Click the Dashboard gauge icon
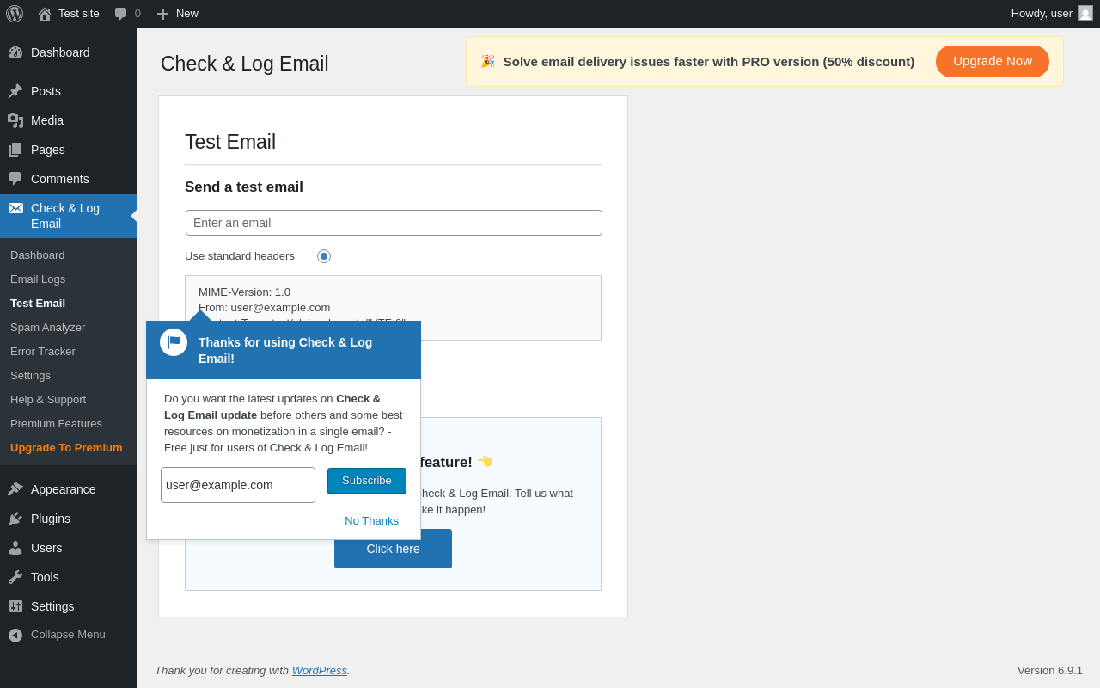Image resolution: width=1100 pixels, height=688 pixels. (15, 52)
